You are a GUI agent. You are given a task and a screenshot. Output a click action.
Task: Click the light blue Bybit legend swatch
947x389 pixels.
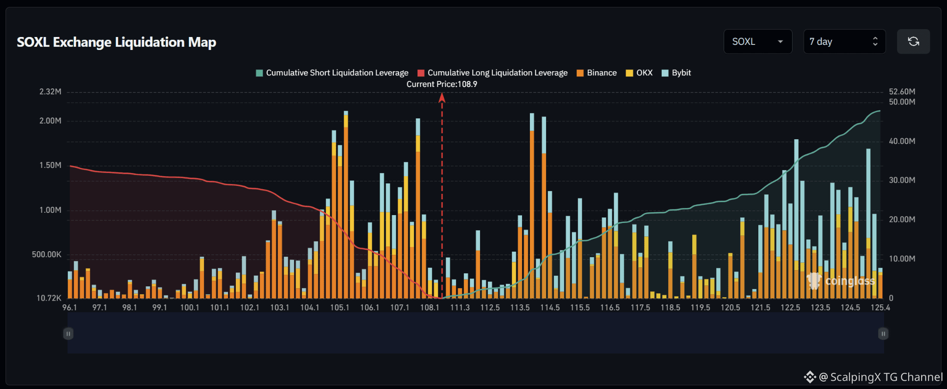pyautogui.click(x=665, y=73)
